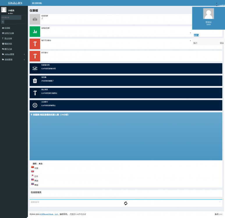225x218 pixels.
Task: Click the 登出 logout button
Action: tap(222, 43)
